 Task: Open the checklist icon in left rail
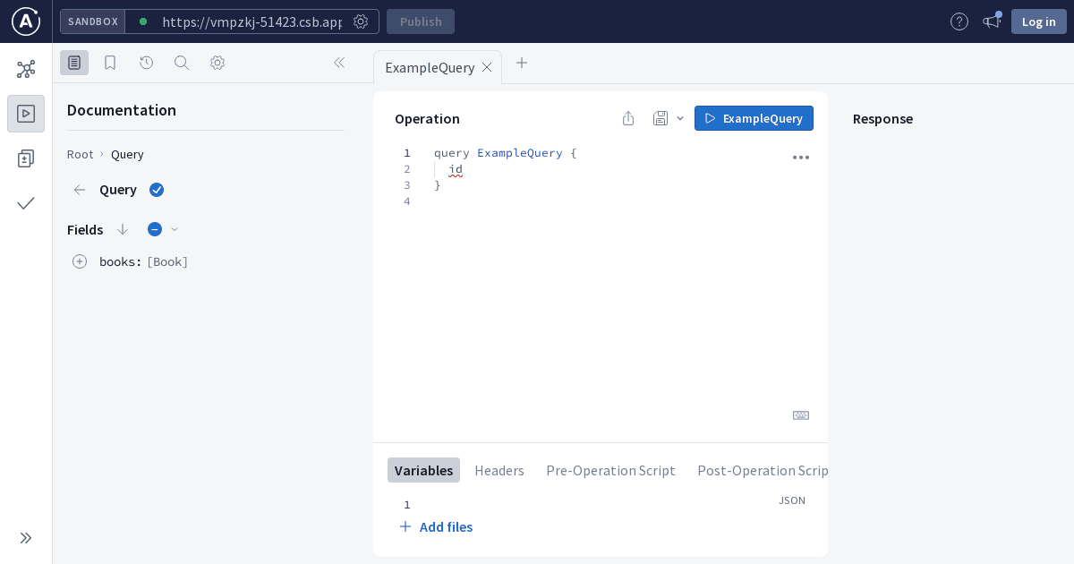click(x=25, y=203)
